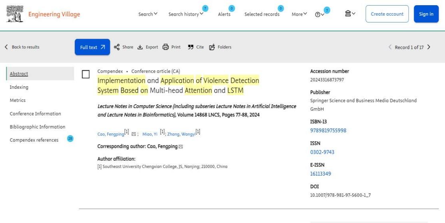Switch to the Indexing section

19,87
